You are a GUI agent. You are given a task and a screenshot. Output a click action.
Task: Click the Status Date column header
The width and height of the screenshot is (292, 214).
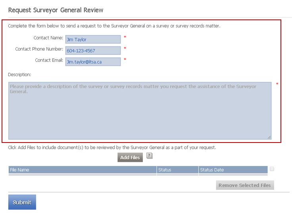pyautogui.click(x=233, y=170)
